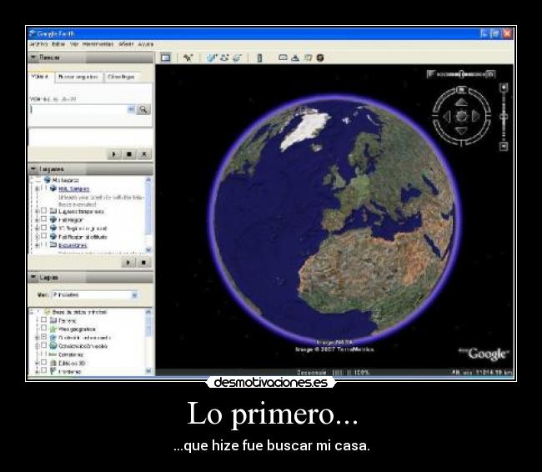The height and width of the screenshot is (472, 542).
Task: Click the view in Google Maps icon
Action: pyautogui.click(x=308, y=58)
